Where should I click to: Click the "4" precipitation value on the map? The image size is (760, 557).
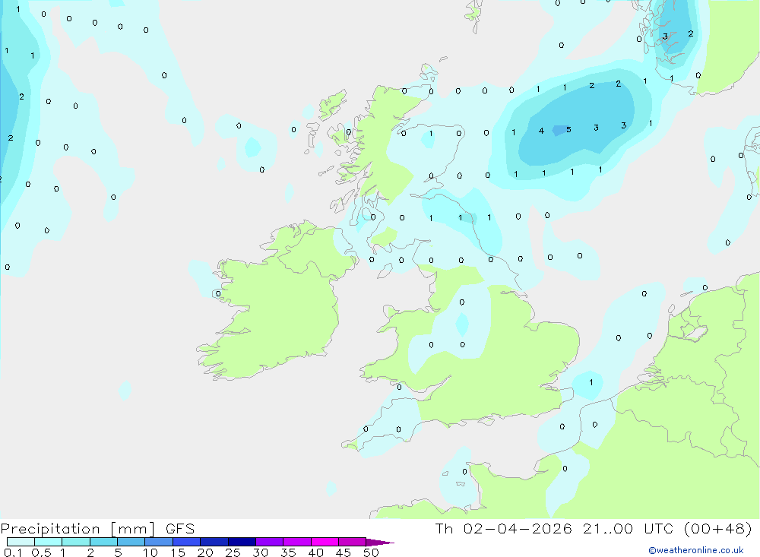click(x=541, y=131)
